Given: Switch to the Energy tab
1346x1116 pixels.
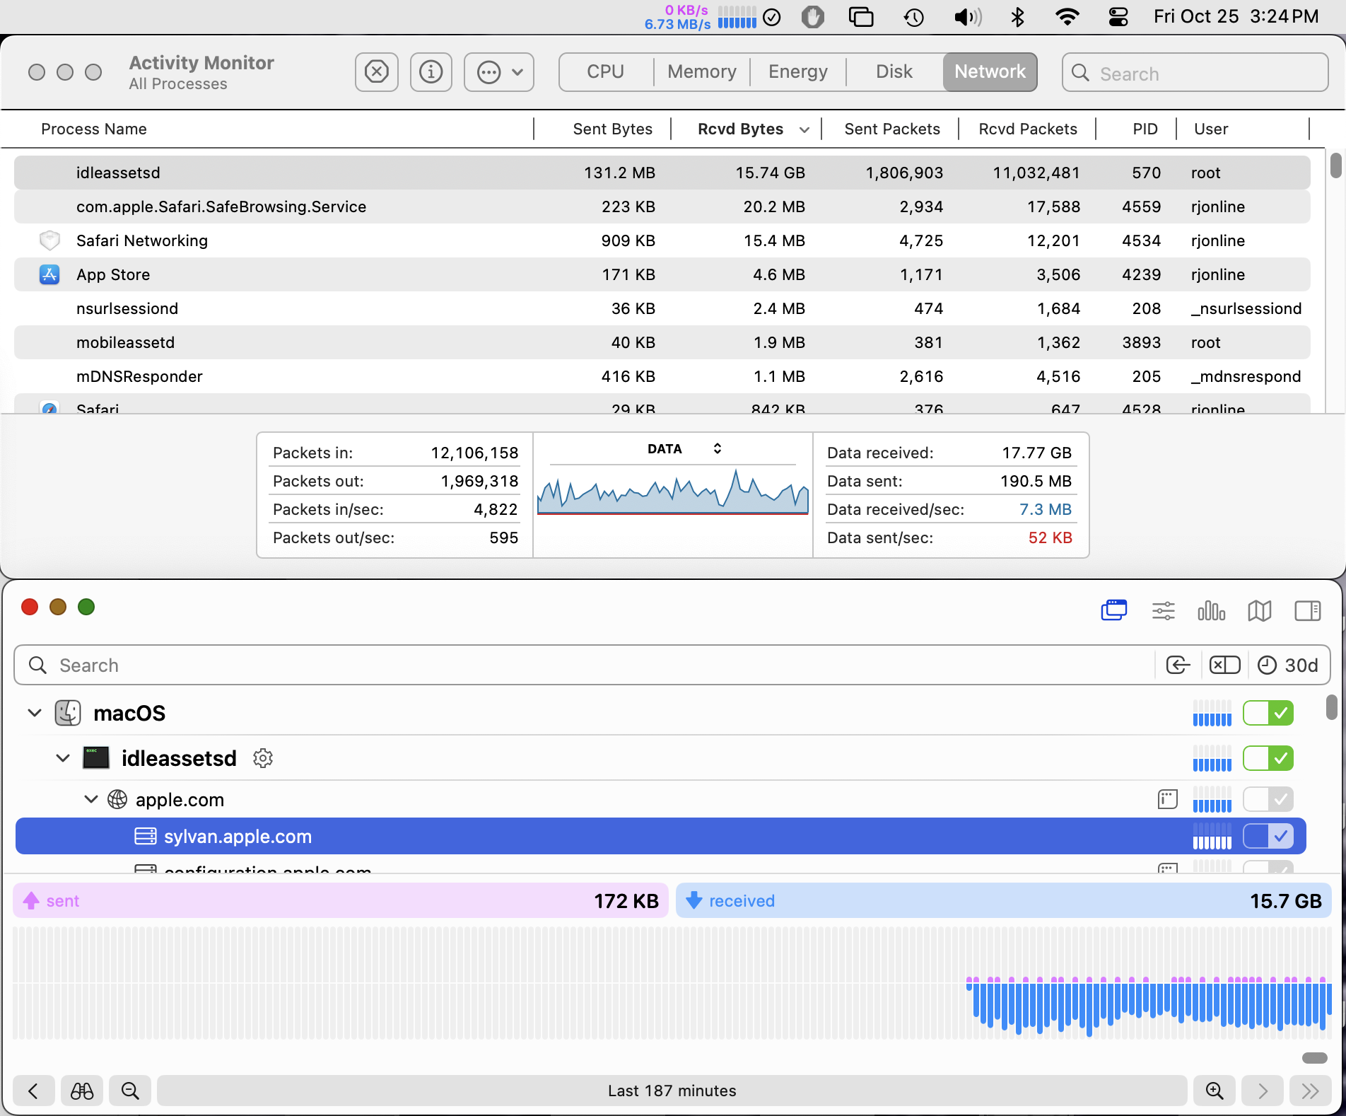Looking at the screenshot, I should click(x=797, y=72).
